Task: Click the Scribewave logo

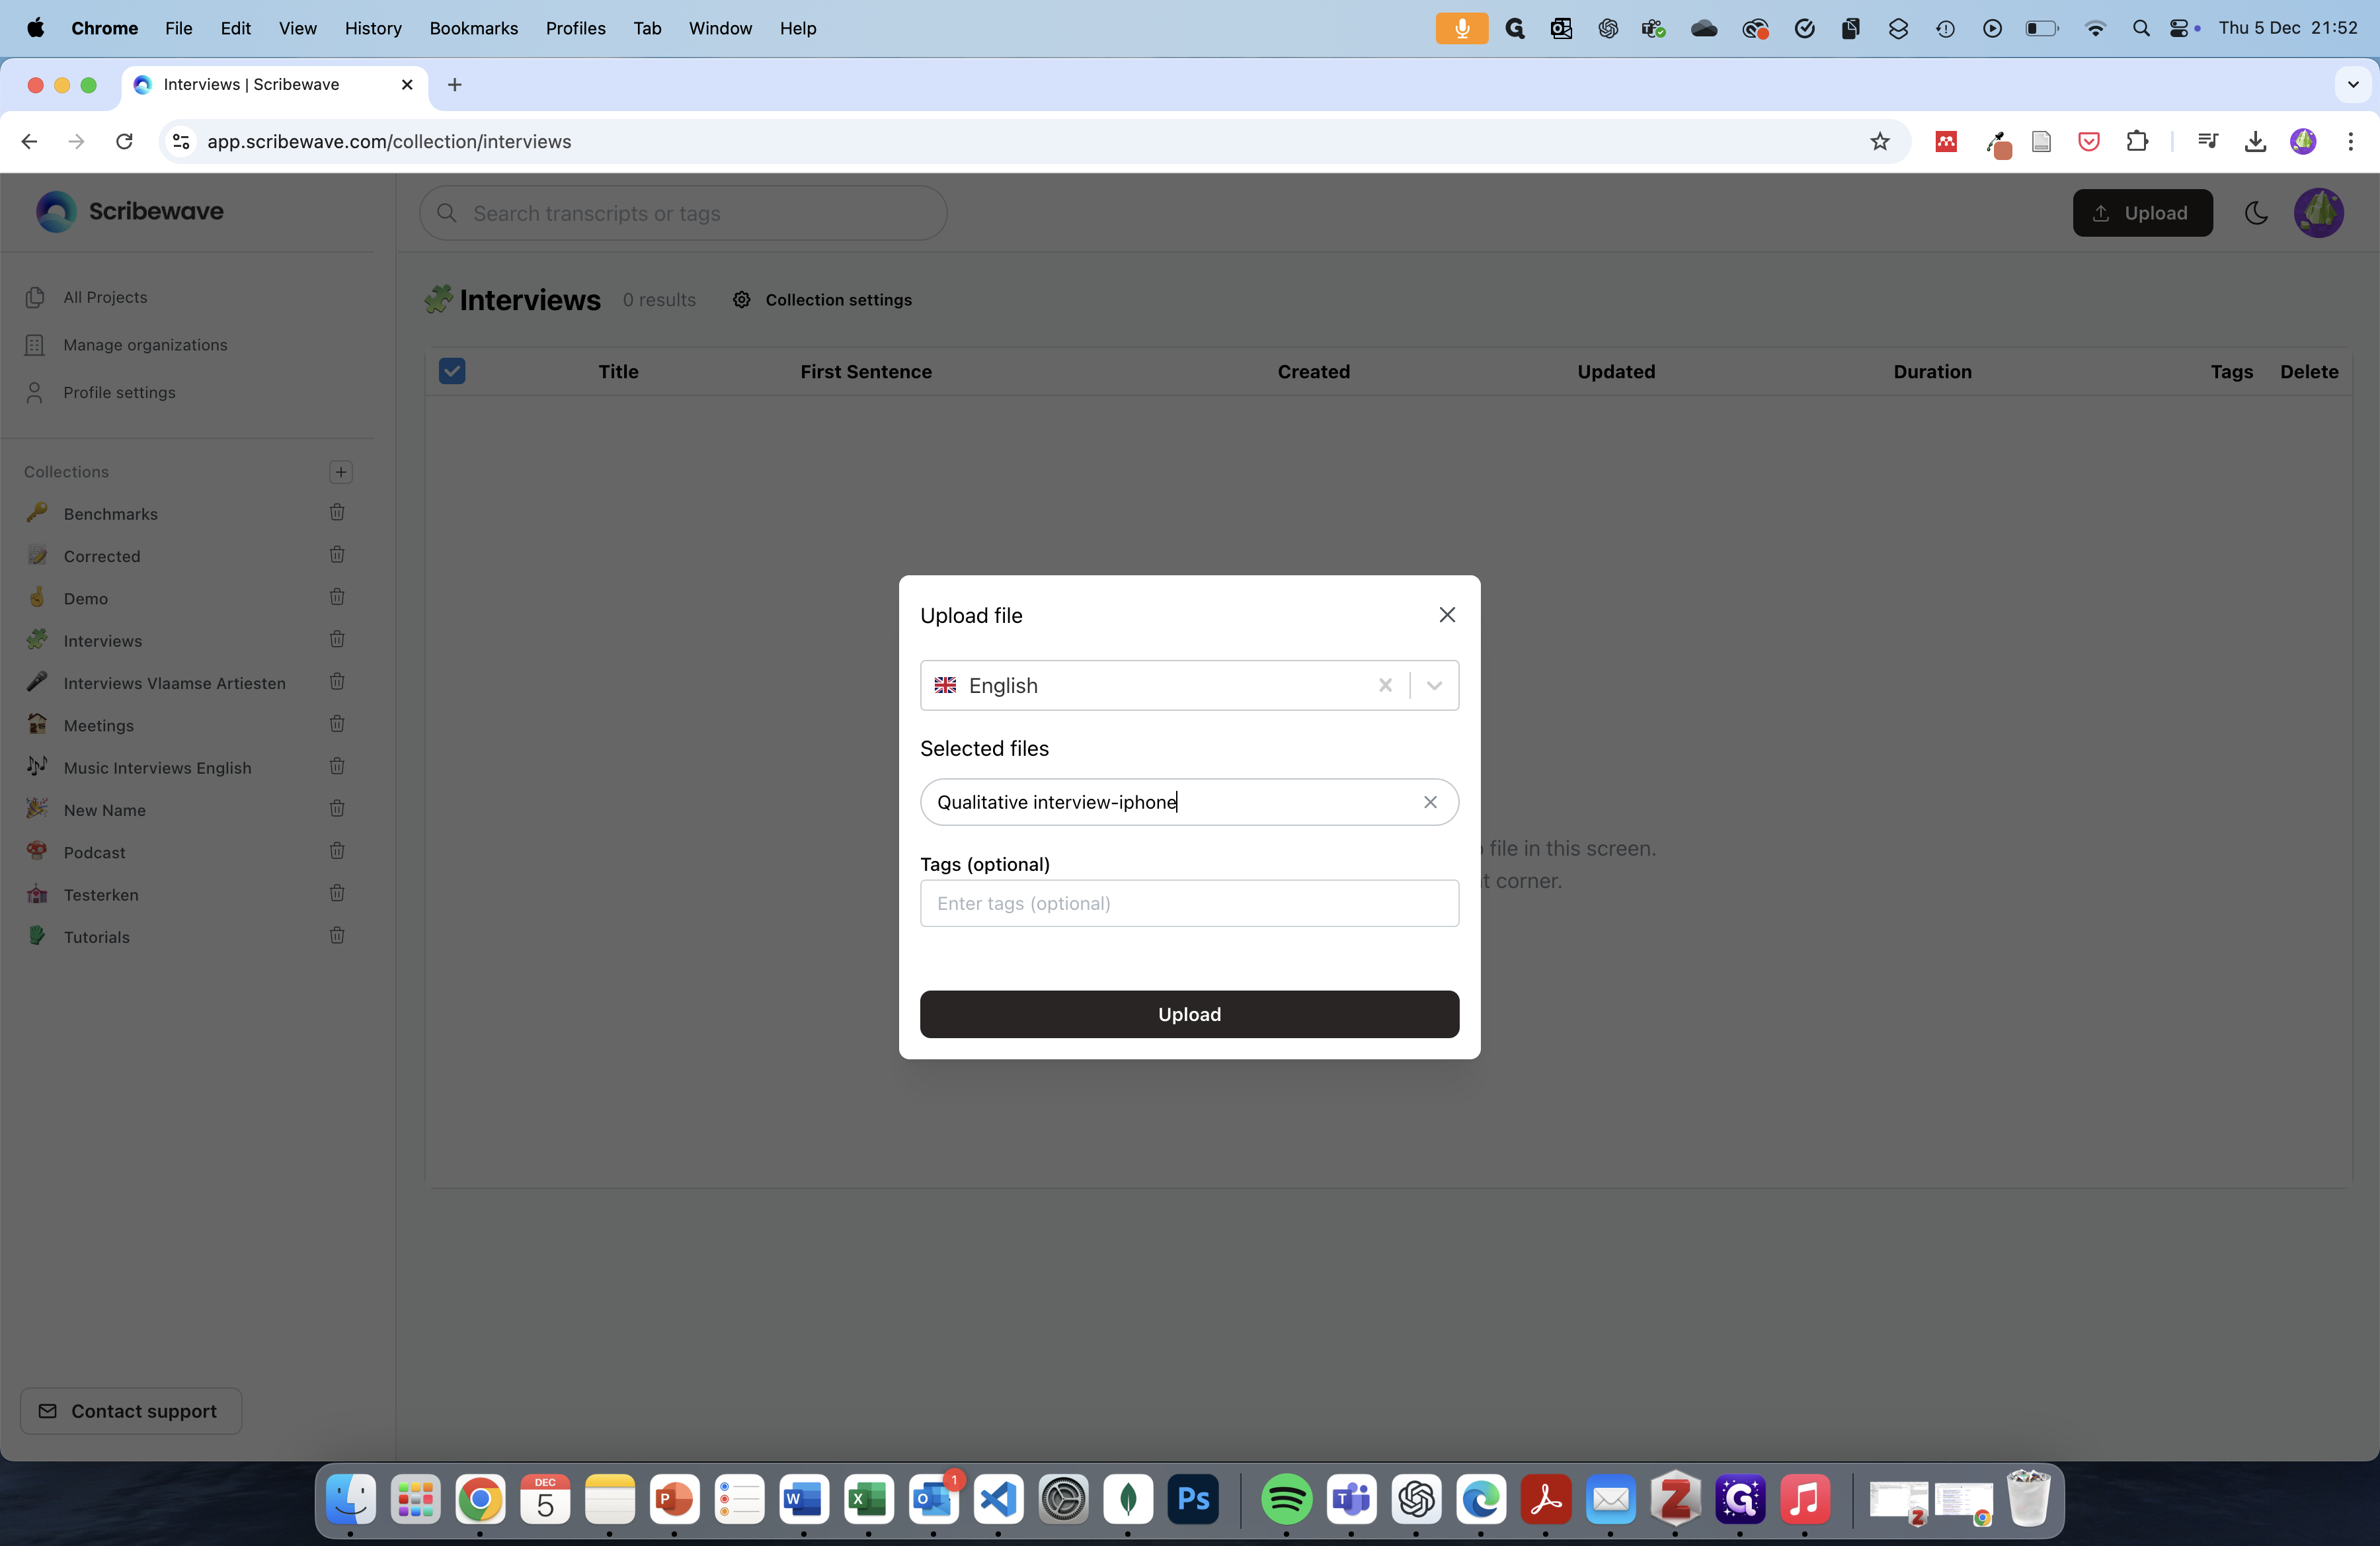Action: tap(130, 211)
